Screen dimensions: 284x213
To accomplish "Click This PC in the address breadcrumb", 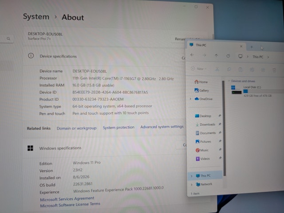I will [x=258, y=57].
